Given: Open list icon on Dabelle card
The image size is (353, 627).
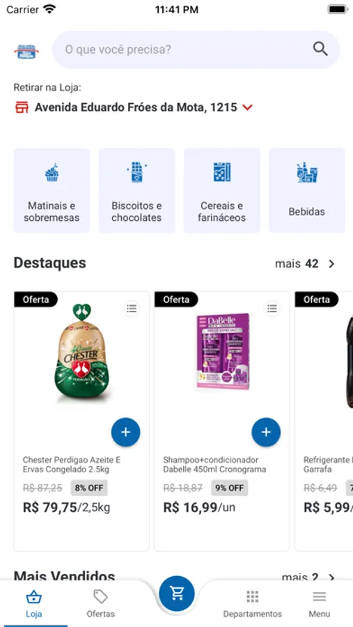Looking at the screenshot, I should (272, 309).
